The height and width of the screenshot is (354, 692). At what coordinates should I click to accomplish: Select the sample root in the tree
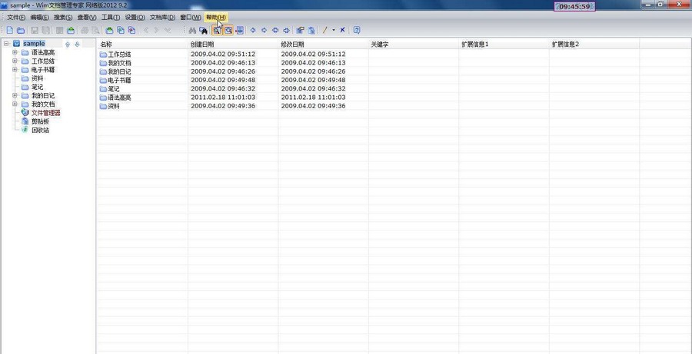coord(34,44)
